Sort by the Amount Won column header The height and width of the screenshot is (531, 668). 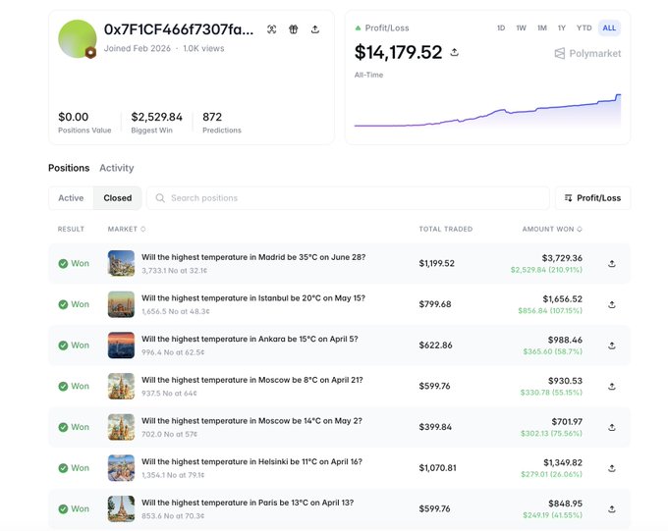tap(552, 229)
